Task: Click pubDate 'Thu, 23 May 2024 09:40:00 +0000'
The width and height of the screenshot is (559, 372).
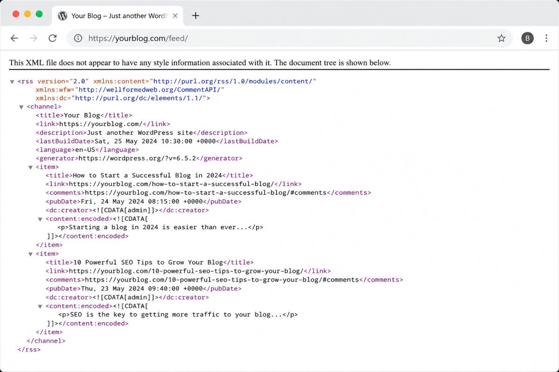Action: point(142,288)
